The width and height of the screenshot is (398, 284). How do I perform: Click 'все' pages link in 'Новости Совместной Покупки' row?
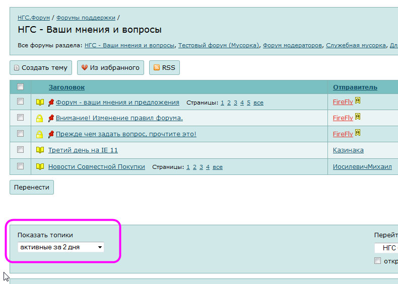(x=218, y=167)
